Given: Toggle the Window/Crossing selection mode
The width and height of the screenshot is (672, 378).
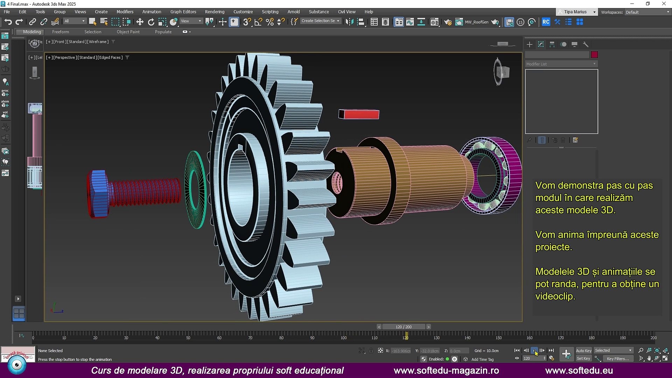Looking at the screenshot, I should pyautogui.click(x=126, y=22).
